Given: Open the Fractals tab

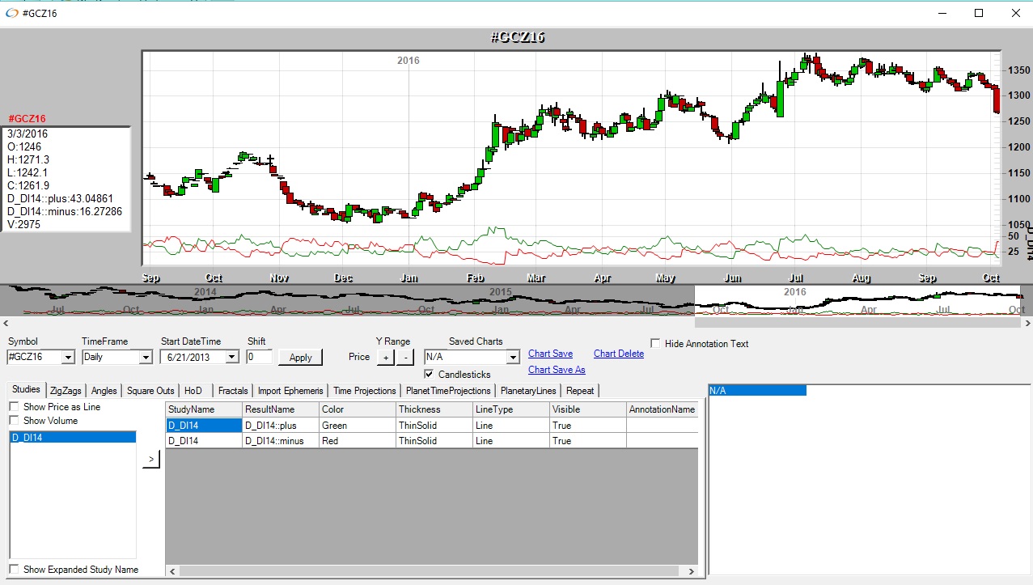Looking at the screenshot, I should pos(233,391).
